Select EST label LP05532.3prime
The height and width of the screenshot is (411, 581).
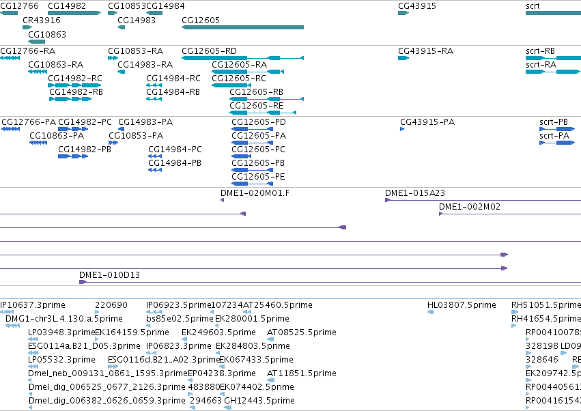pyautogui.click(x=61, y=360)
